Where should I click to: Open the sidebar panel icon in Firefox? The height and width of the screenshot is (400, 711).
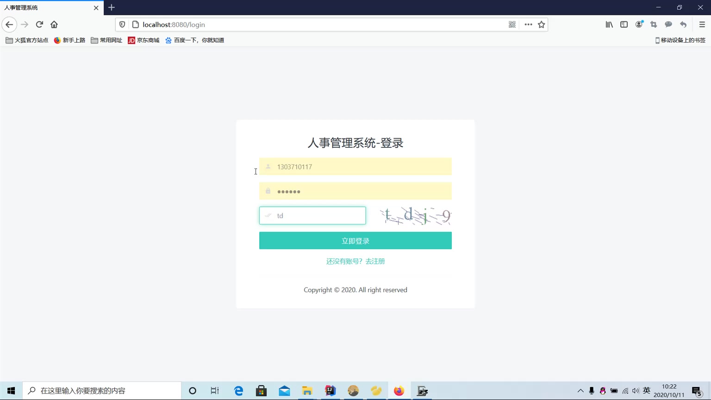(624, 24)
